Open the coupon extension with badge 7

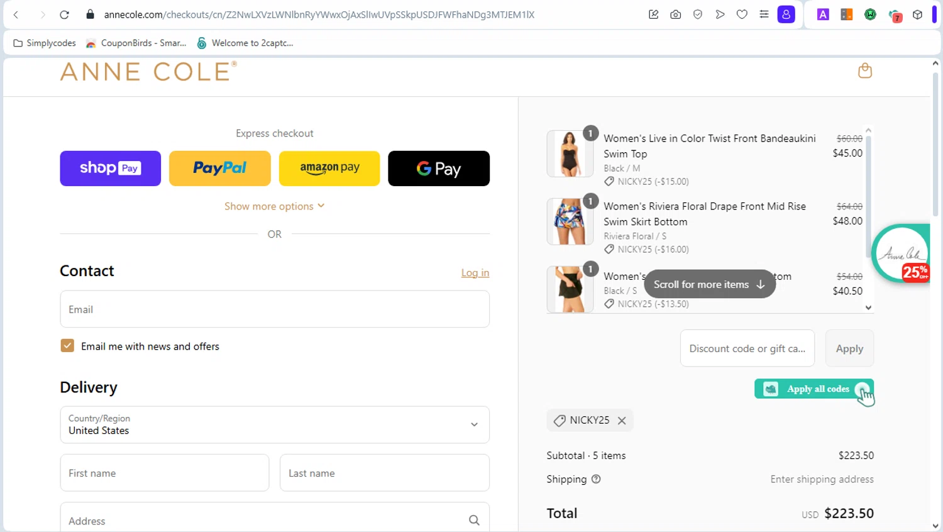point(895,15)
